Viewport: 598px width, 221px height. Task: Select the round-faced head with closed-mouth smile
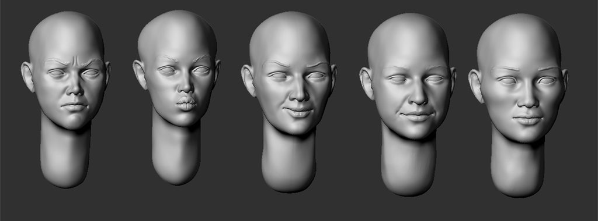pos(408,104)
